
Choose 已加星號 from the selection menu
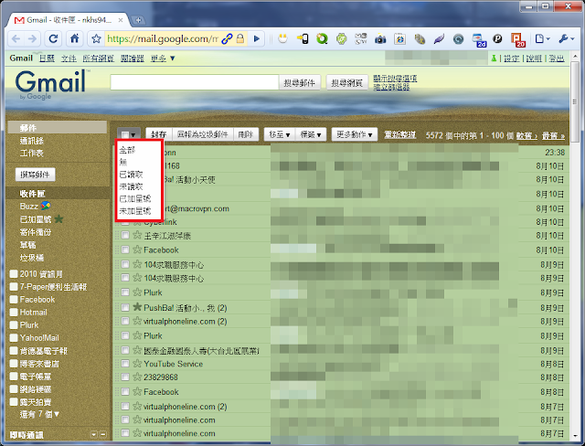point(135,198)
